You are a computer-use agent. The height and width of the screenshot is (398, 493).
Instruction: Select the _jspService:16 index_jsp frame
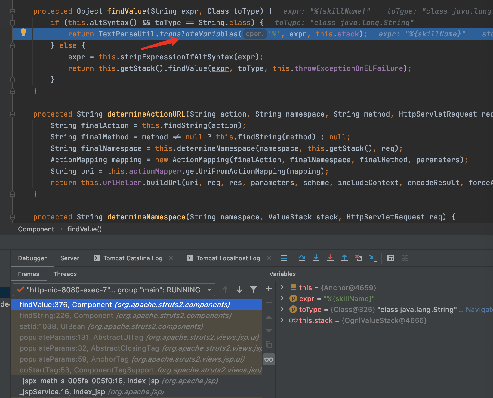136,391
